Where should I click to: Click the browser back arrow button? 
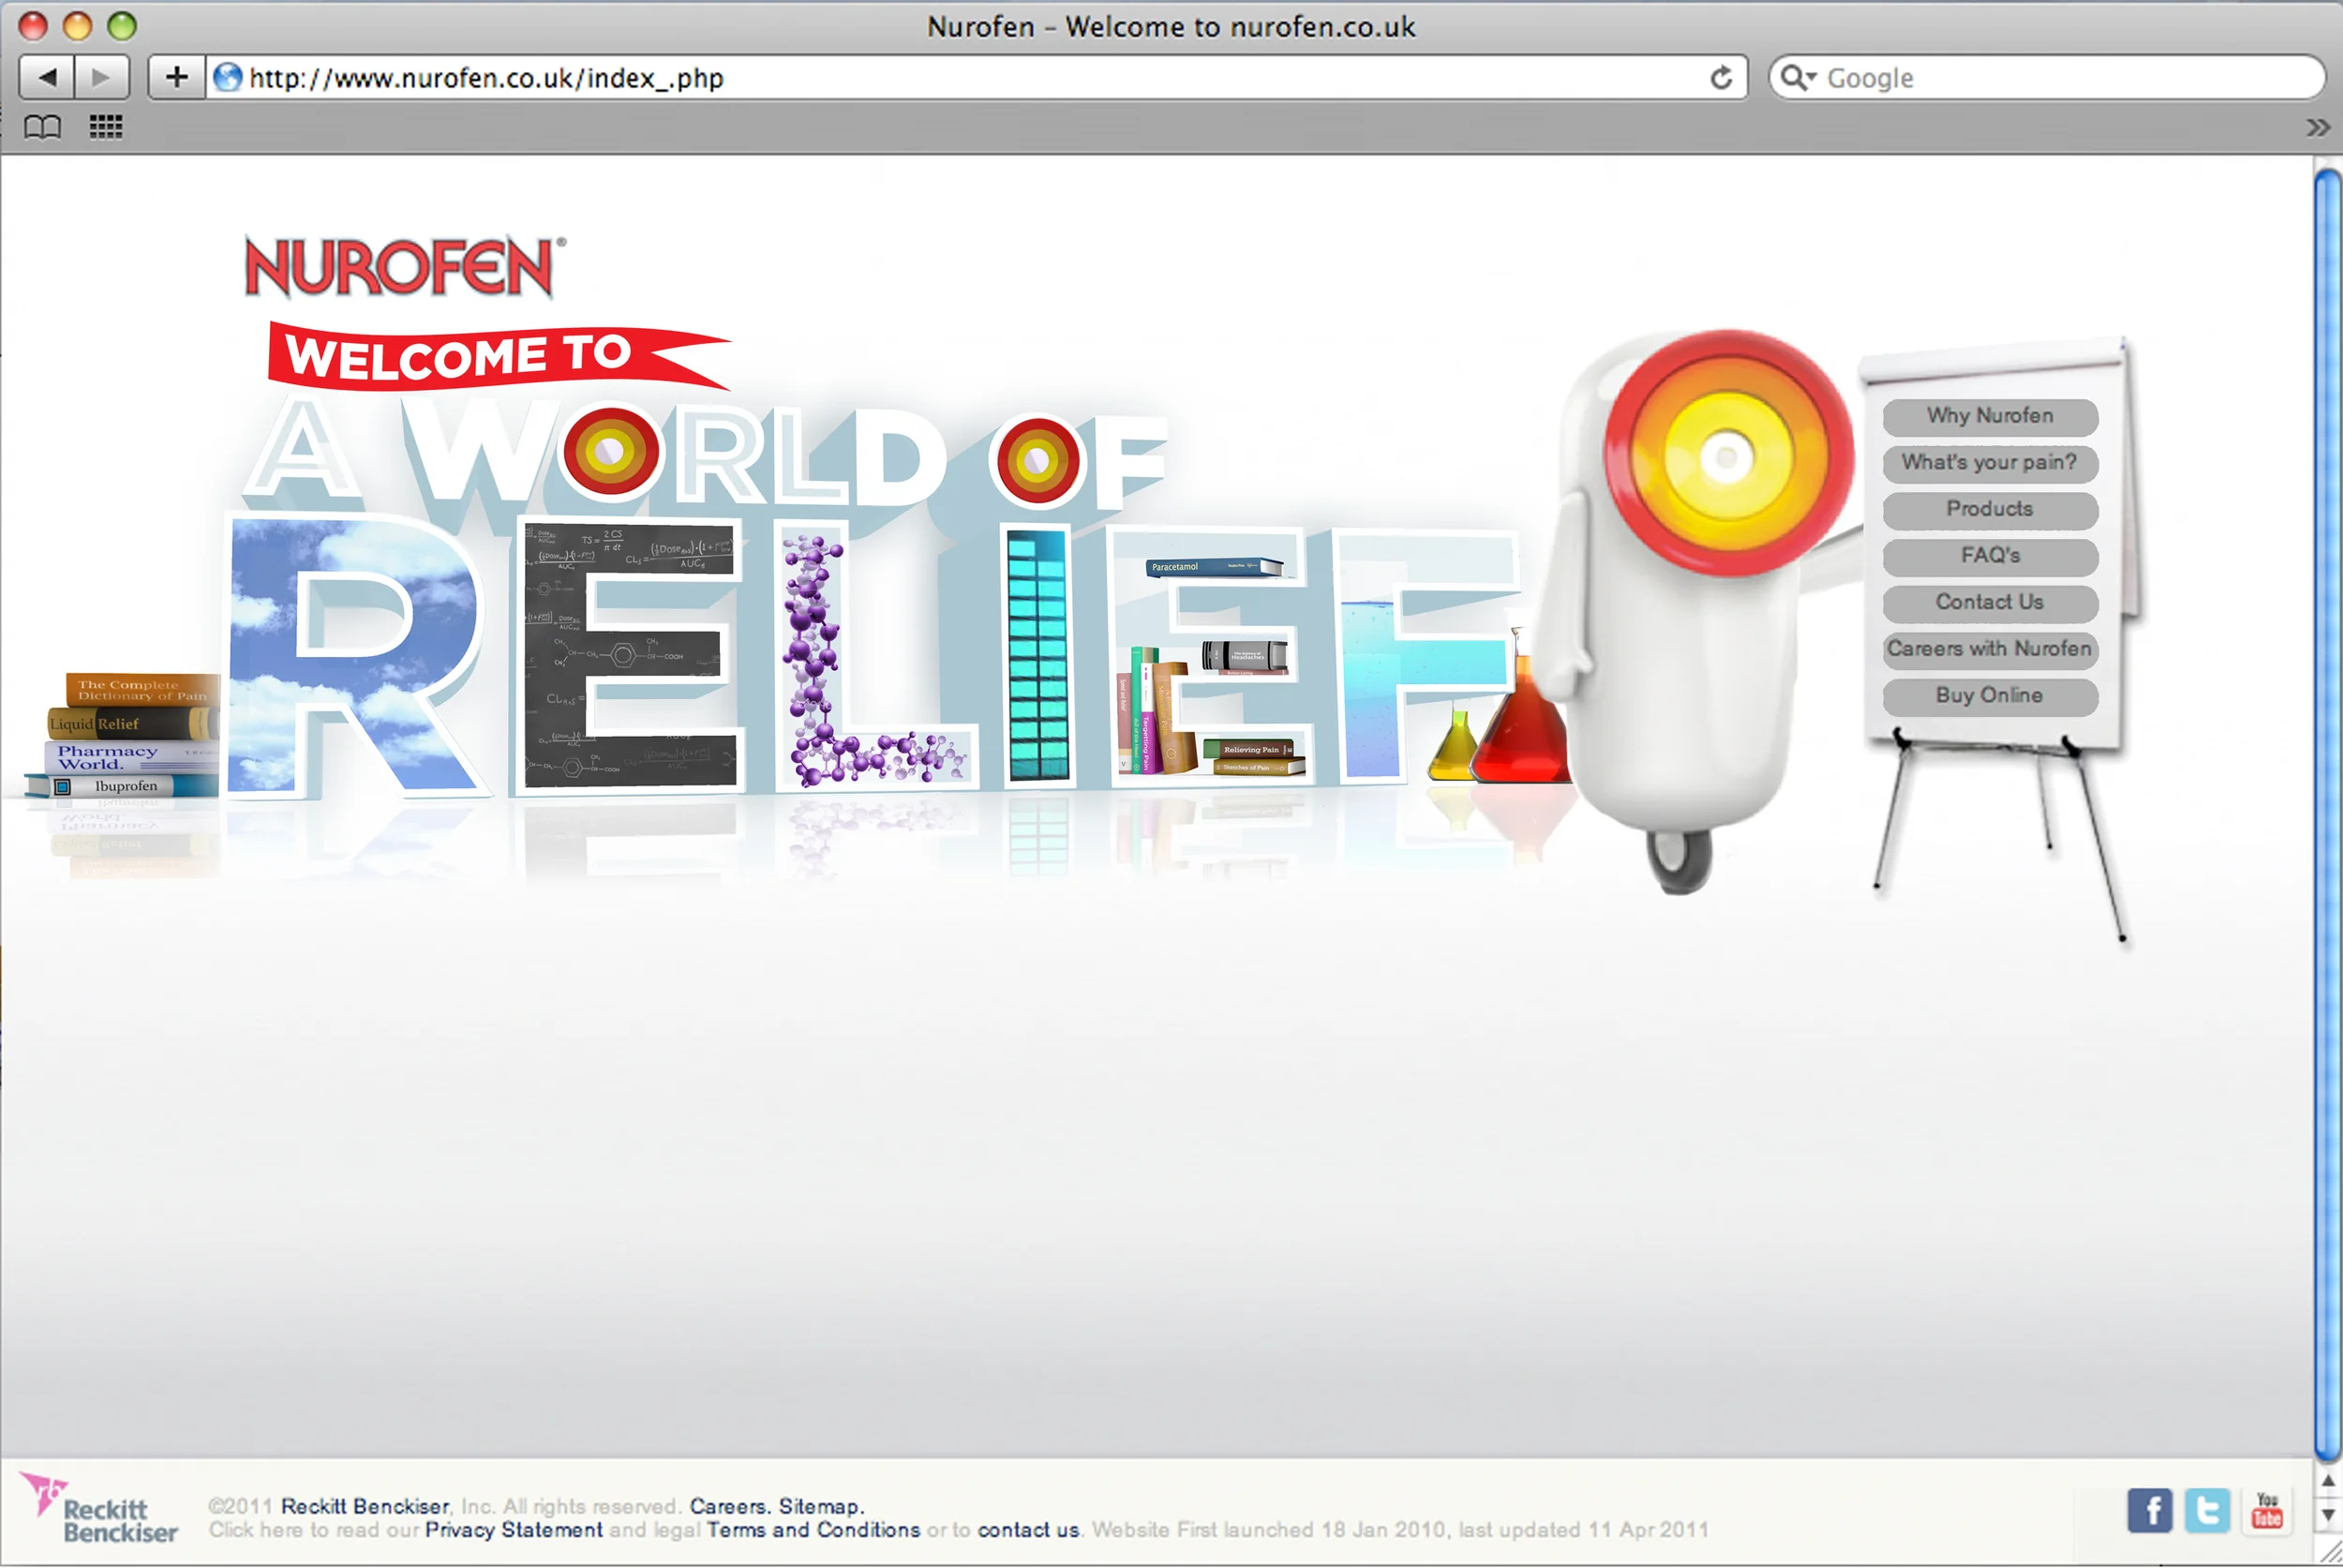click(46, 77)
